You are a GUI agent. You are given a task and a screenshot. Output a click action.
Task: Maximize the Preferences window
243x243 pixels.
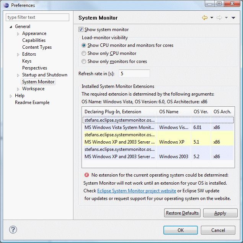click(x=219, y=4)
